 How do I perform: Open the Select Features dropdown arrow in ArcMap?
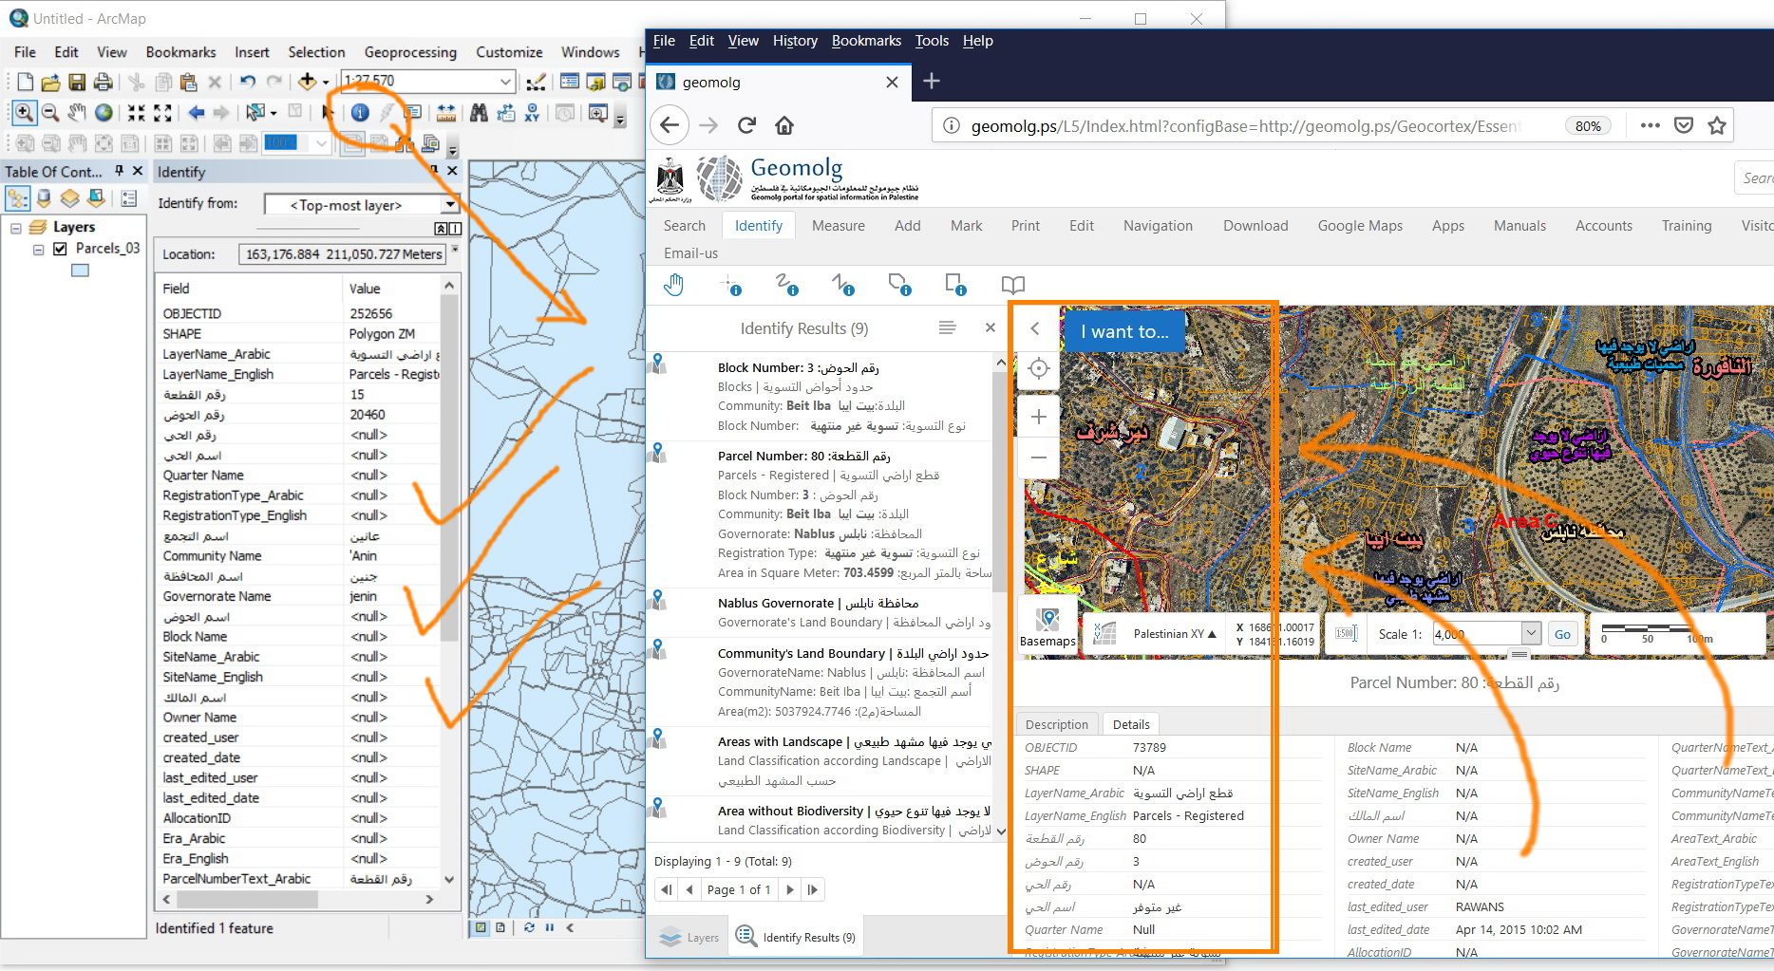(x=274, y=113)
